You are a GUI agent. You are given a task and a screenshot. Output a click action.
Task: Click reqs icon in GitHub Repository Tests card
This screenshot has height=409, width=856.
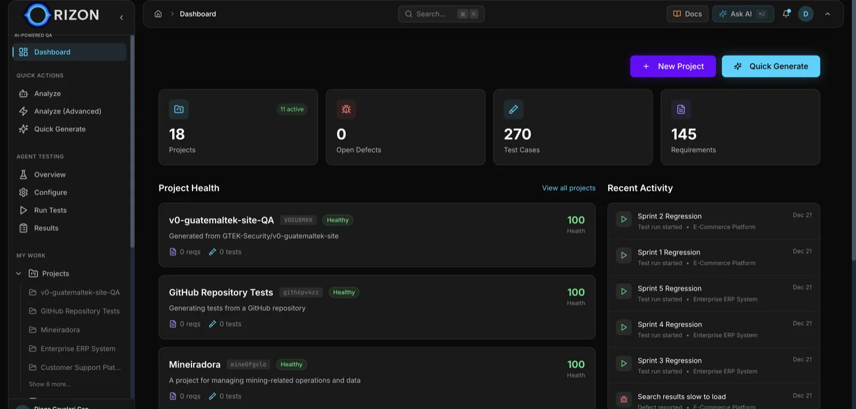click(x=173, y=324)
